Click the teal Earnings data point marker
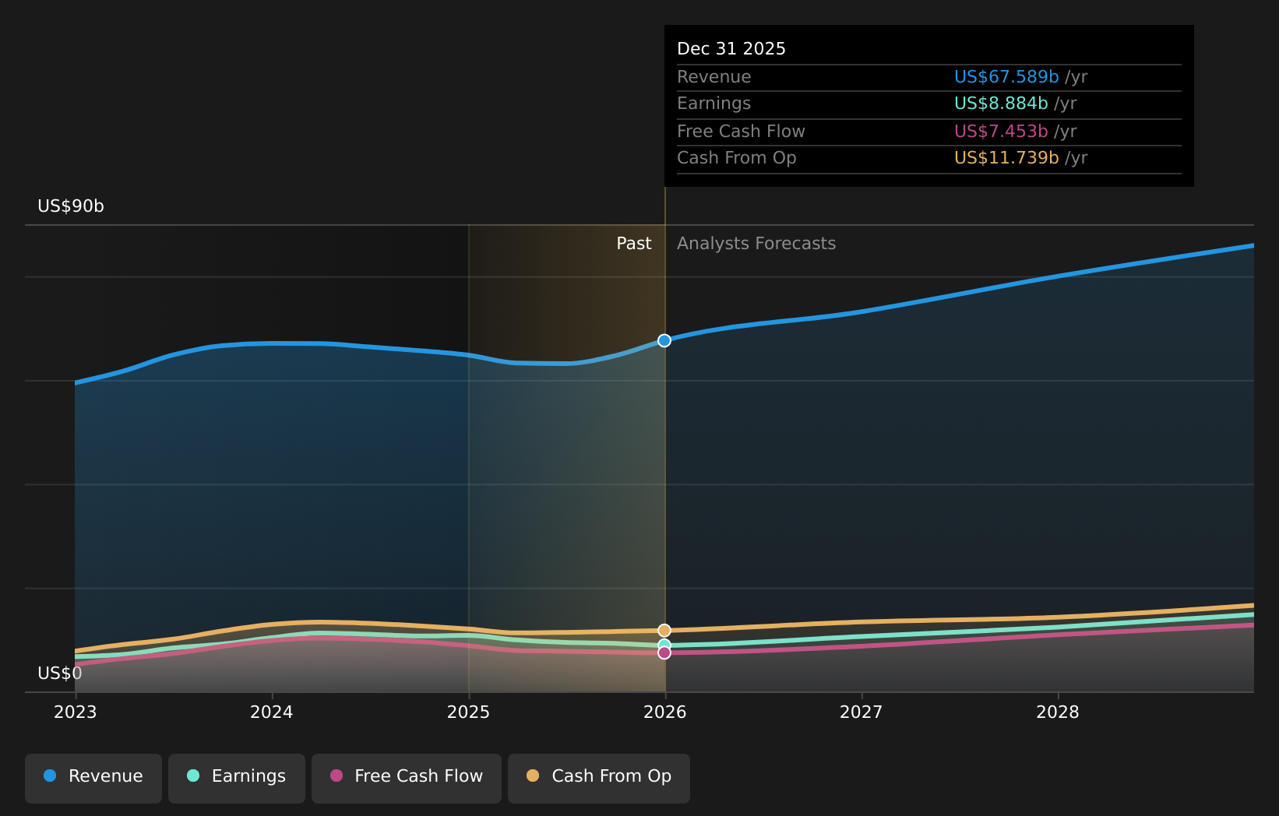Image resolution: width=1279 pixels, height=816 pixels. tap(664, 644)
